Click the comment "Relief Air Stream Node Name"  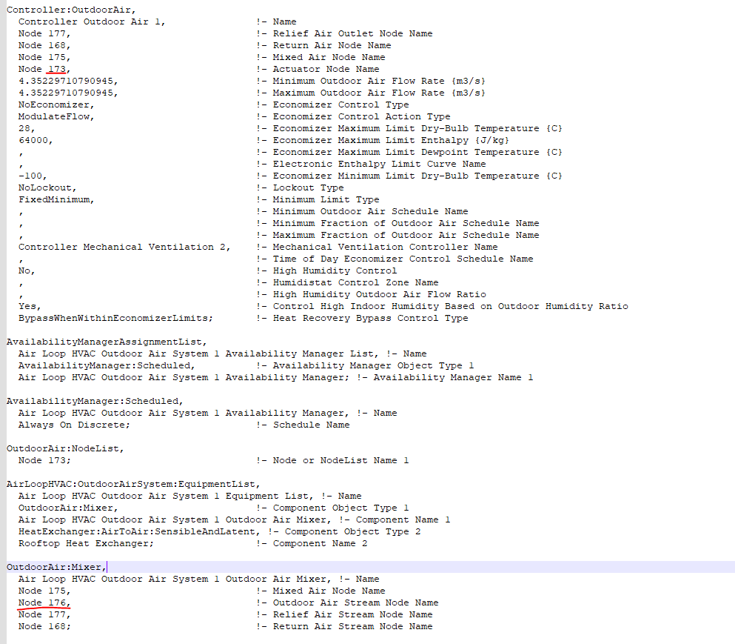[x=352, y=614]
